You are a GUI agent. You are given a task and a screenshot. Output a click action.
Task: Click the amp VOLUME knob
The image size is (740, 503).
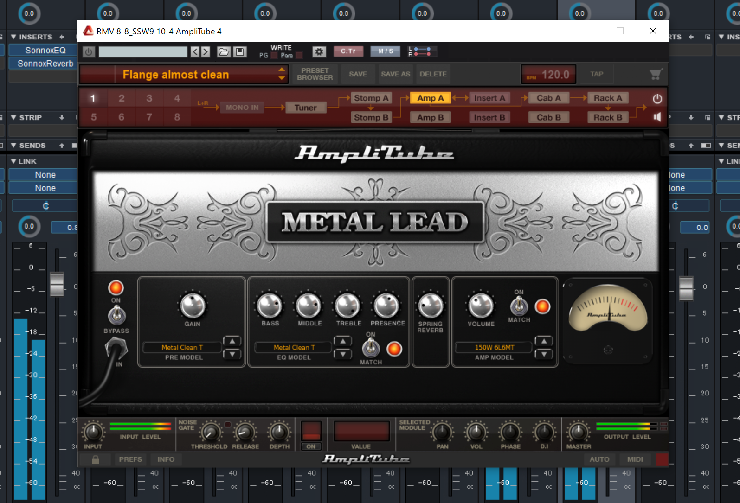coord(481,306)
